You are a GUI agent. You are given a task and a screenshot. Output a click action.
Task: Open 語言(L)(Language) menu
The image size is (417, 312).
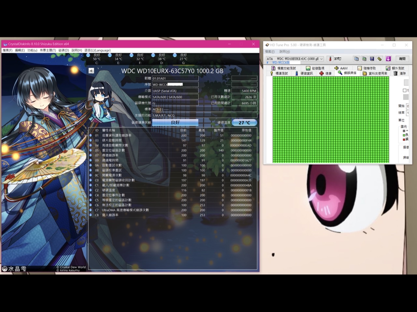pos(98,50)
